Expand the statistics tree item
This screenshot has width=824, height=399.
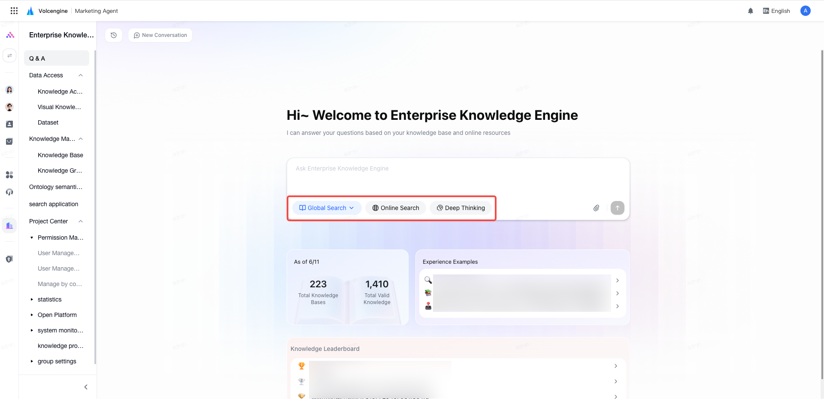[32, 299]
